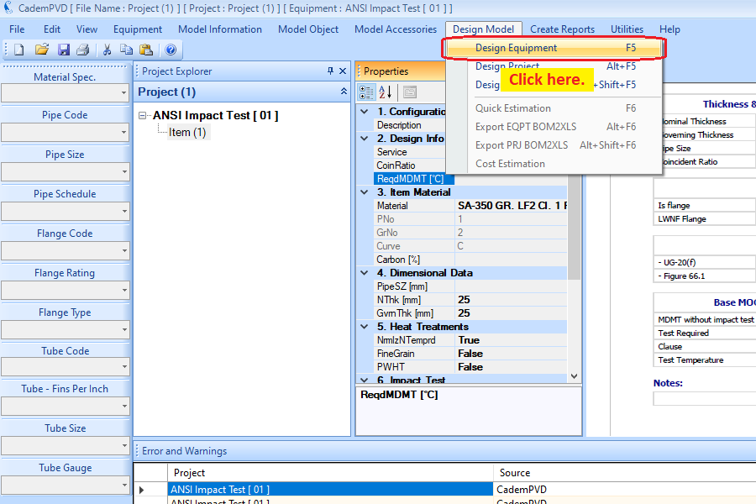Click the New file toolbar icon
This screenshot has height=504, width=756.
[18, 50]
